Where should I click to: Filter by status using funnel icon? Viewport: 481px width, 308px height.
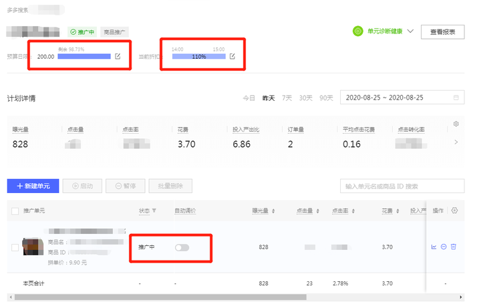[x=154, y=211]
